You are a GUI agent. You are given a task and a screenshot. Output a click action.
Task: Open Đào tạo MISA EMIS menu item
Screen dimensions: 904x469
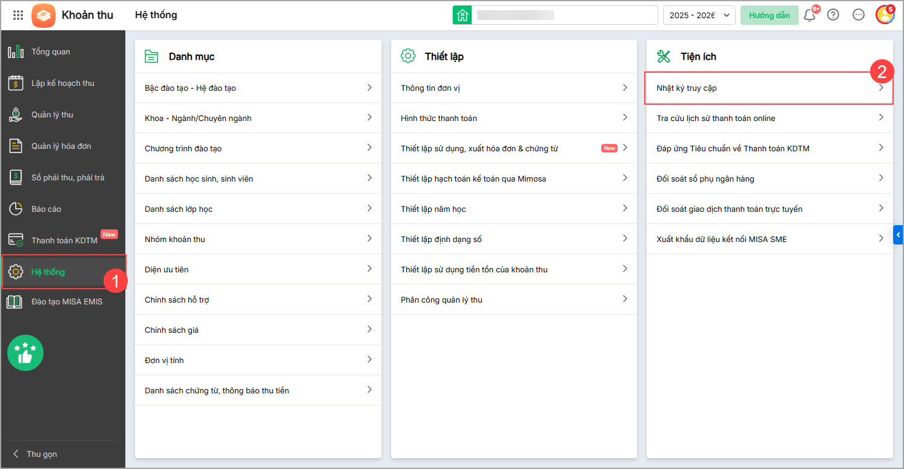click(63, 301)
